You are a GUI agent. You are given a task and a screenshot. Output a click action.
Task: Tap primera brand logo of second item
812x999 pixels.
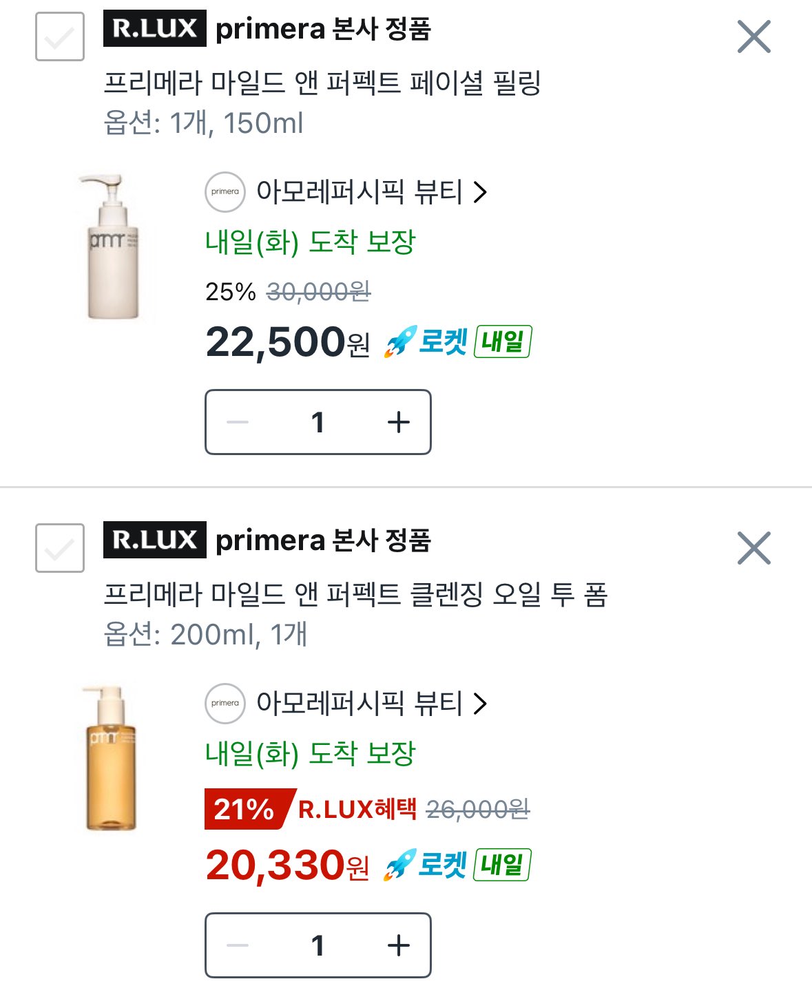225,704
